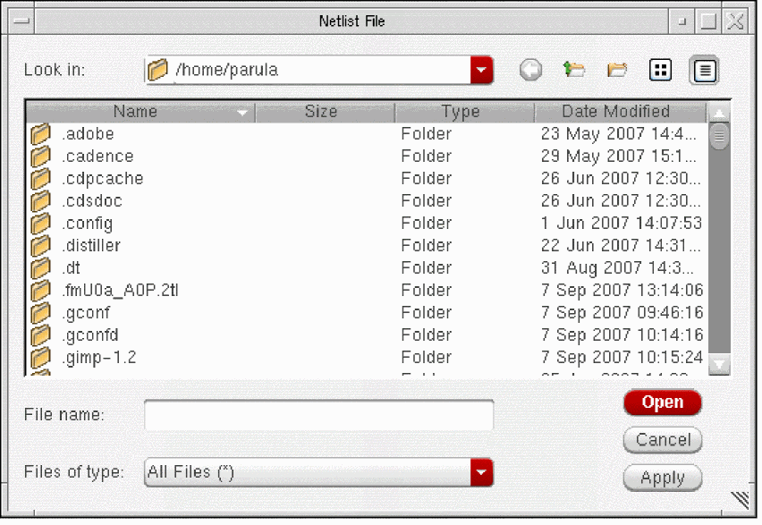Select the .fmU0a_A0P.2tl folder icon

click(x=41, y=290)
